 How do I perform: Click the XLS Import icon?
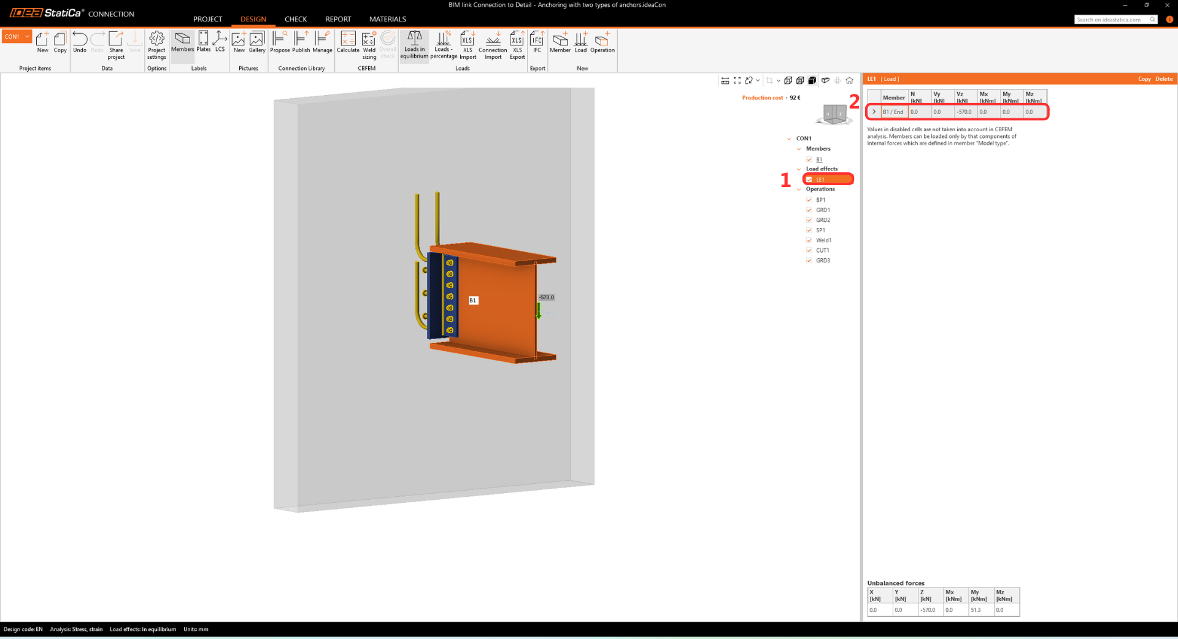(468, 44)
